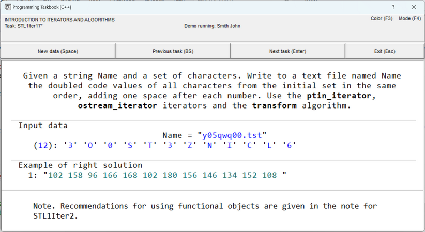Click the Introduction to Iterators and Algorithms heading

(59, 20)
